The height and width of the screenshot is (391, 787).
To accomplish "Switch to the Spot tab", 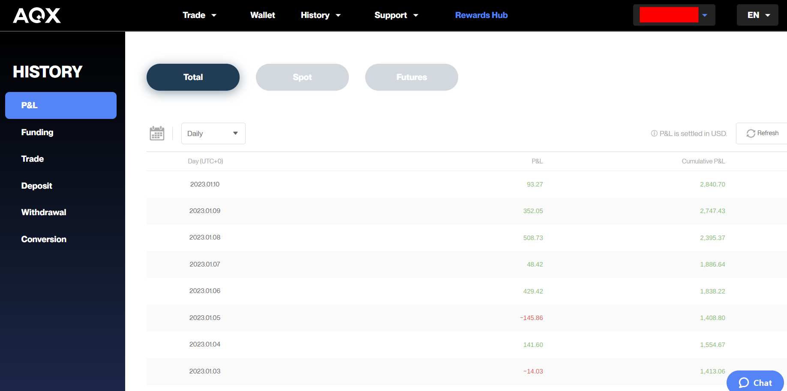I will [x=302, y=77].
